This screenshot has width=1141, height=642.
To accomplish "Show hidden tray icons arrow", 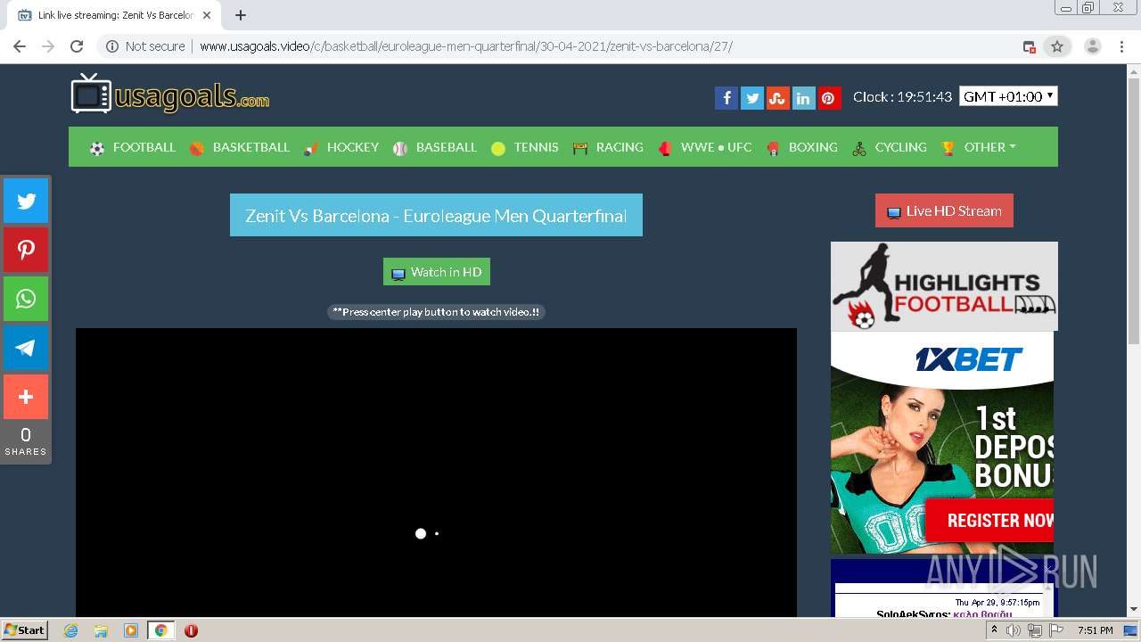I will (x=993, y=630).
